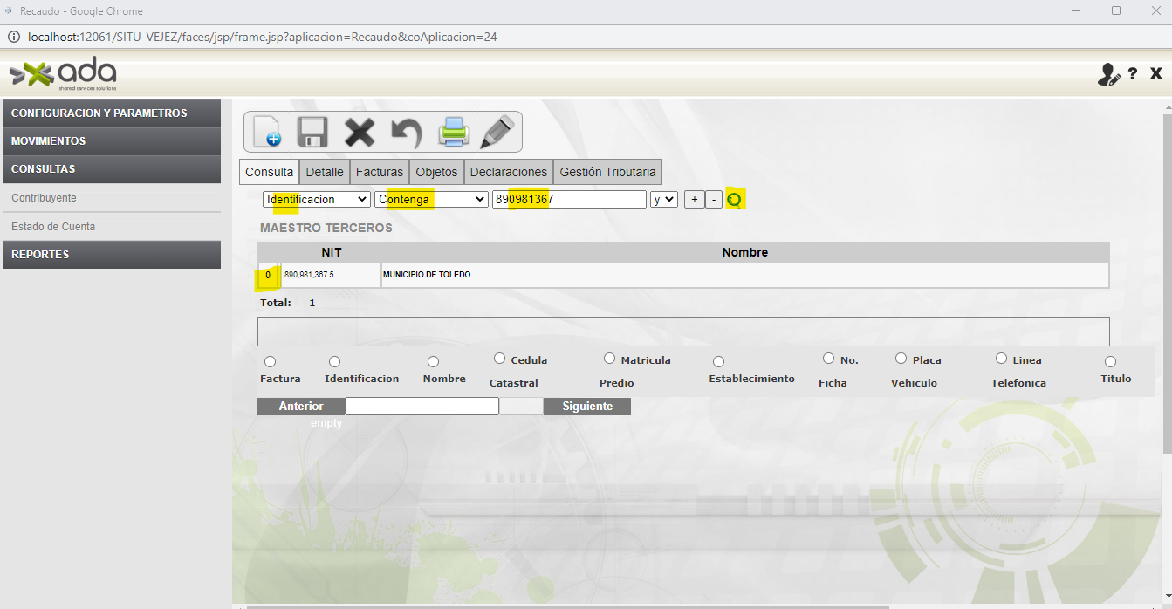The width and height of the screenshot is (1172, 609).
Task: Open the user profile icon in header
Action: coord(1107,75)
